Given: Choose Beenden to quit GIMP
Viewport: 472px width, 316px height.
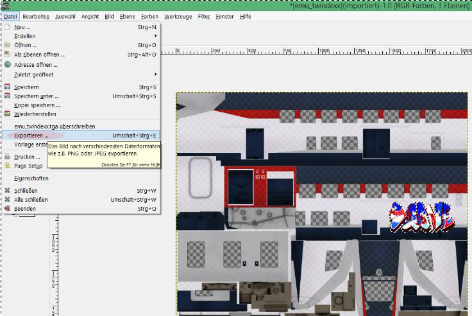Looking at the screenshot, I should pyautogui.click(x=81, y=209).
